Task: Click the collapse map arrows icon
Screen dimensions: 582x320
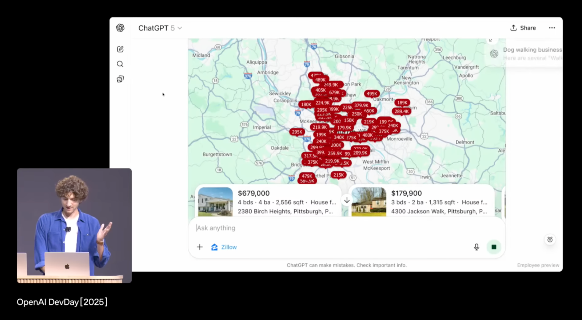Action: coord(491,40)
